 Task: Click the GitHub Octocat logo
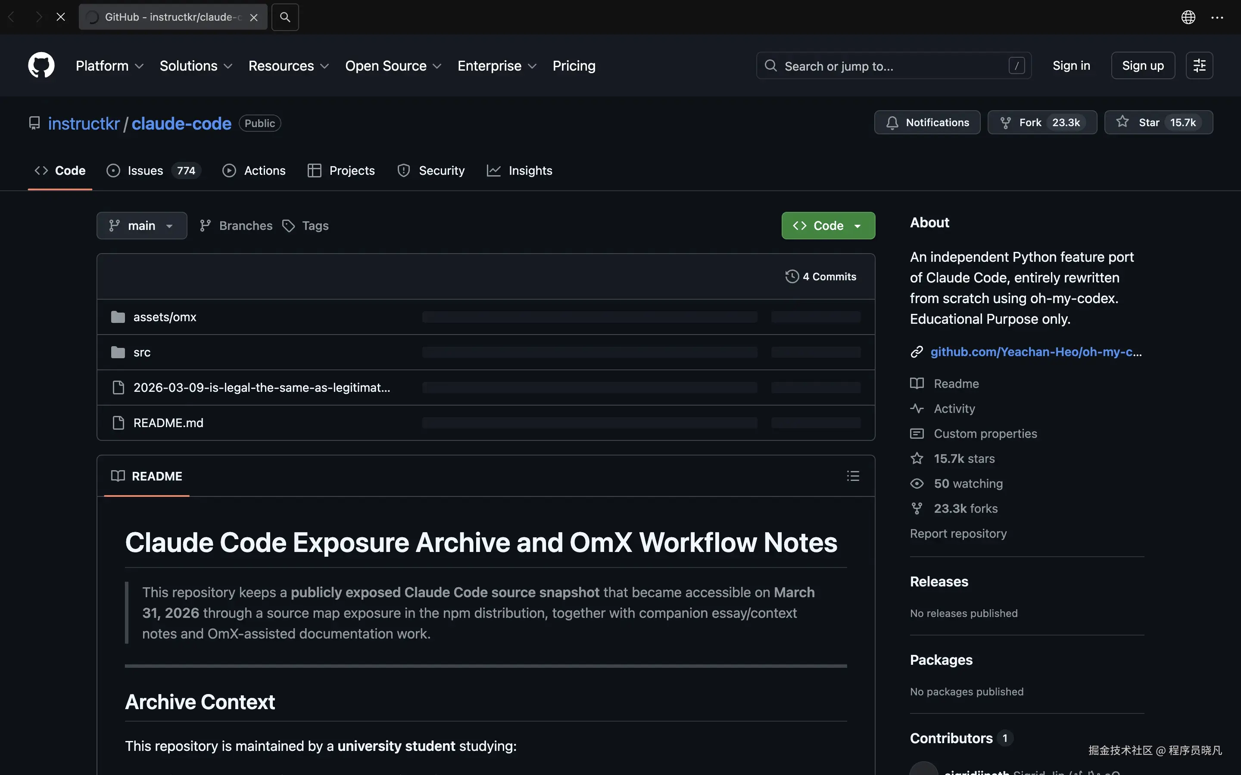[41, 65]
